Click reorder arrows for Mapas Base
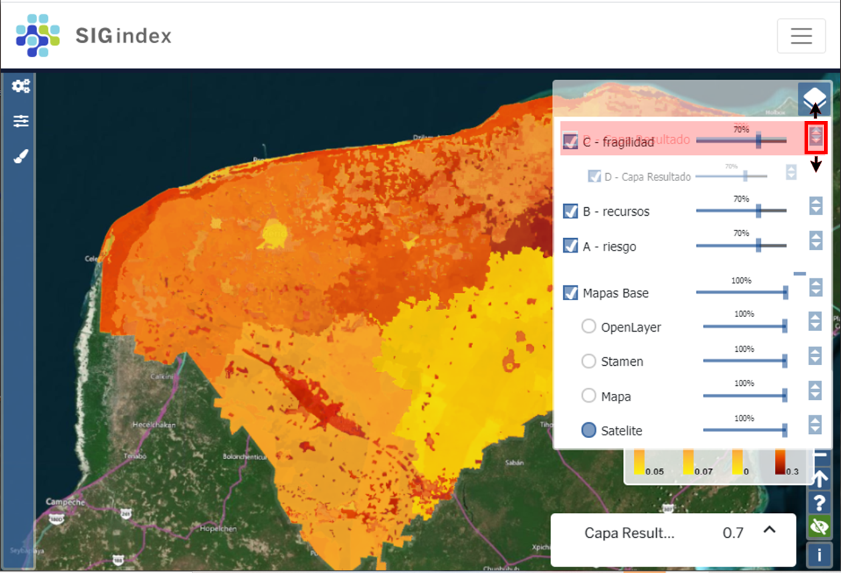This screenshot has height=573, width=841. click(x=815, y=287)
